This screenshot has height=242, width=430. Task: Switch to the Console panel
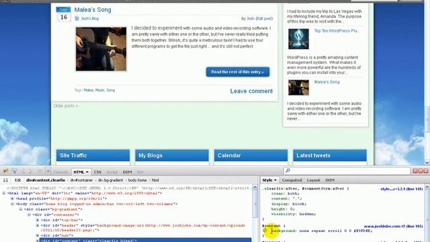click(x=60, y=172)
